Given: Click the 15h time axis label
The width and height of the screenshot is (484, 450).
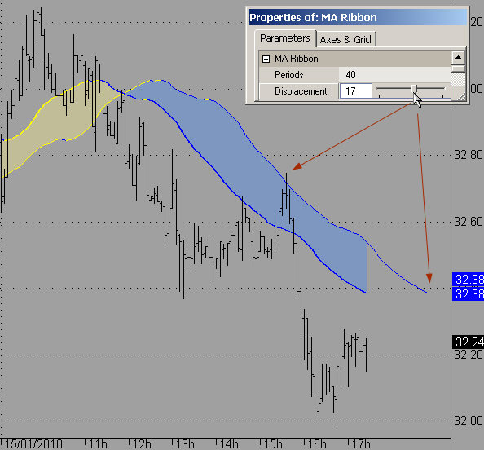Looking at the screenshot, I should pos(273,444).
